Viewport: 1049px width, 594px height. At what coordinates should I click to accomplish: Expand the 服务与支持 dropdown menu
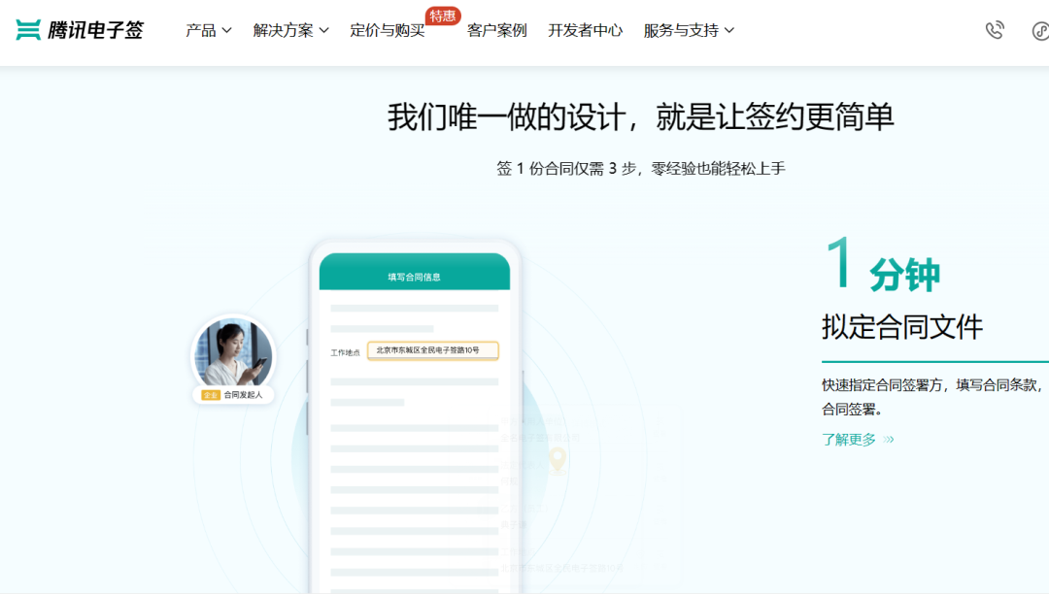689,31
